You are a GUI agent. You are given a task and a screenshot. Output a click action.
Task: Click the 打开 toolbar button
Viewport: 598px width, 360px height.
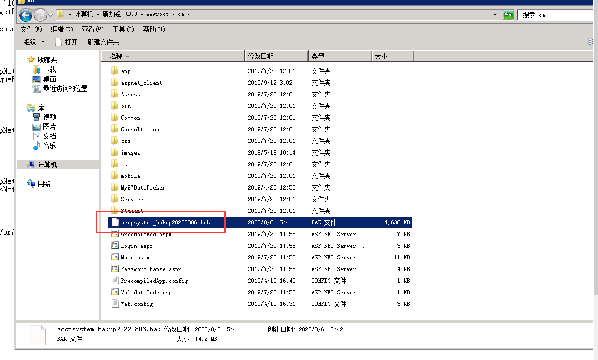pos(66,42)
